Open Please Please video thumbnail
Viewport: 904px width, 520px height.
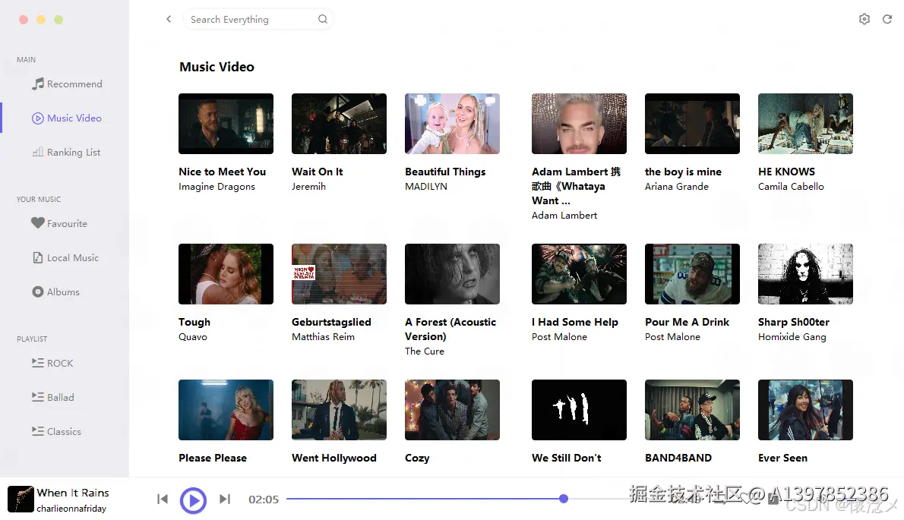click(x=226, y=410)
